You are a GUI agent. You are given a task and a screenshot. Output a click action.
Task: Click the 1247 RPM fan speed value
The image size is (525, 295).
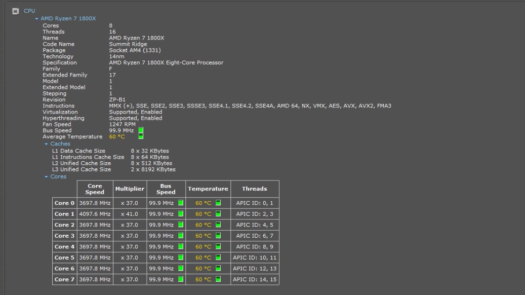tap(122, 124)
